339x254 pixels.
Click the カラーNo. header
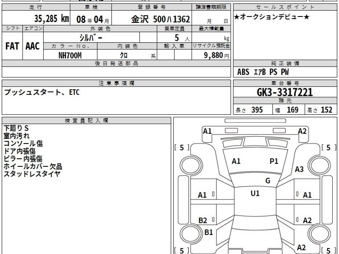coord(70,46)
